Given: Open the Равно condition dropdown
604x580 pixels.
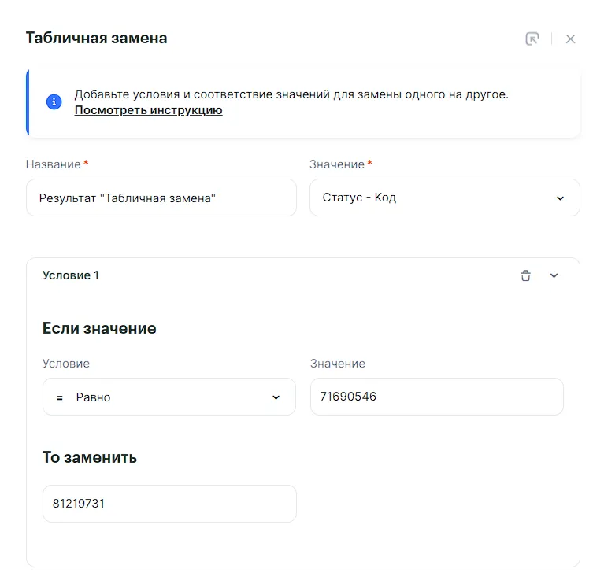Looking at the screenshot, I should (x=169, y=397).
